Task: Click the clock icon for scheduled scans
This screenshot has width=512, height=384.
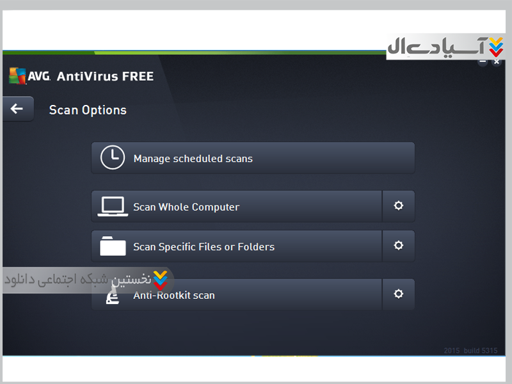Action: tap(113, 157)
